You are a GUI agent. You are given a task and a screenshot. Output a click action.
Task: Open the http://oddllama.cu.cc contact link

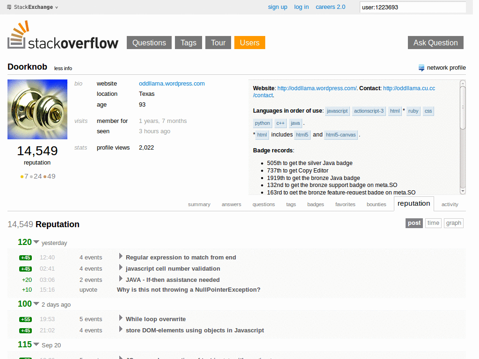point(409,88)
